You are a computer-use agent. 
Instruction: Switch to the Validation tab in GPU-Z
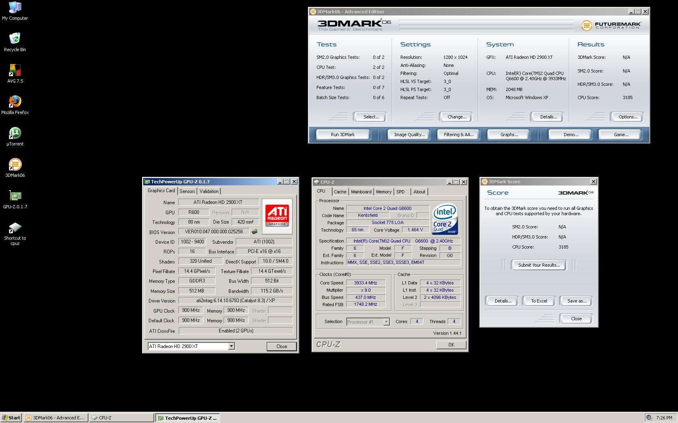(209, 191)
